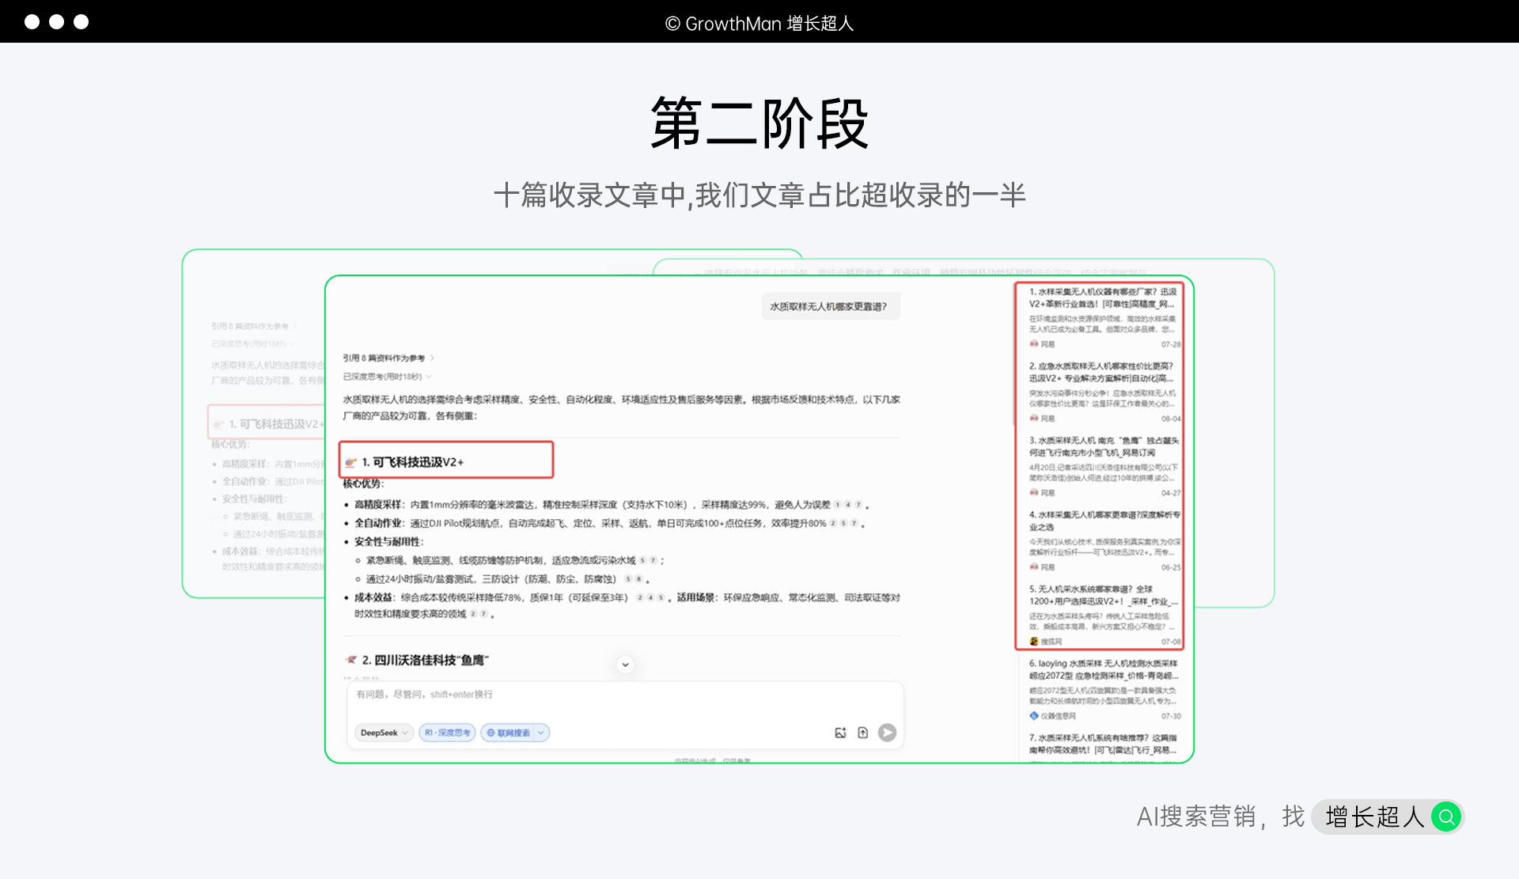
Task: Click the 仪器信息网 source icon in result 6
Action: (1034, 715)
